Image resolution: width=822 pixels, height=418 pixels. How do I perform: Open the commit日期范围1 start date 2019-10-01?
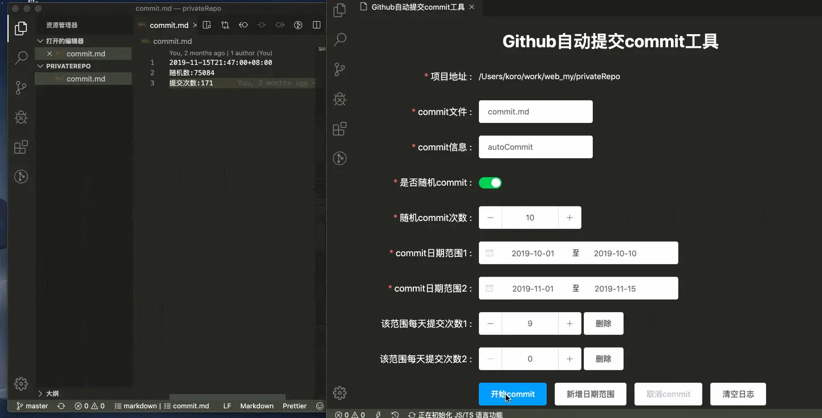(533, 253)
